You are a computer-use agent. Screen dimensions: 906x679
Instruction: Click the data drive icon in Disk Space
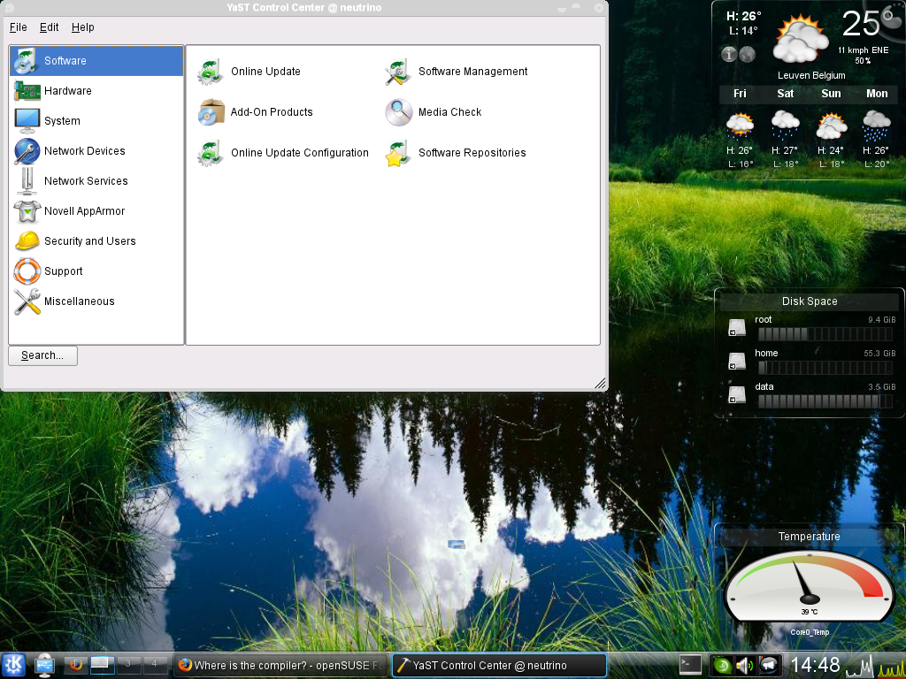pos(737,394)
